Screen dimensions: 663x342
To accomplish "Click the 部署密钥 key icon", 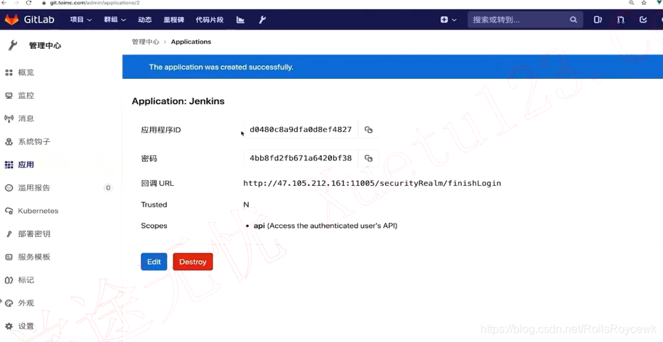I will [x=9, y=234].
